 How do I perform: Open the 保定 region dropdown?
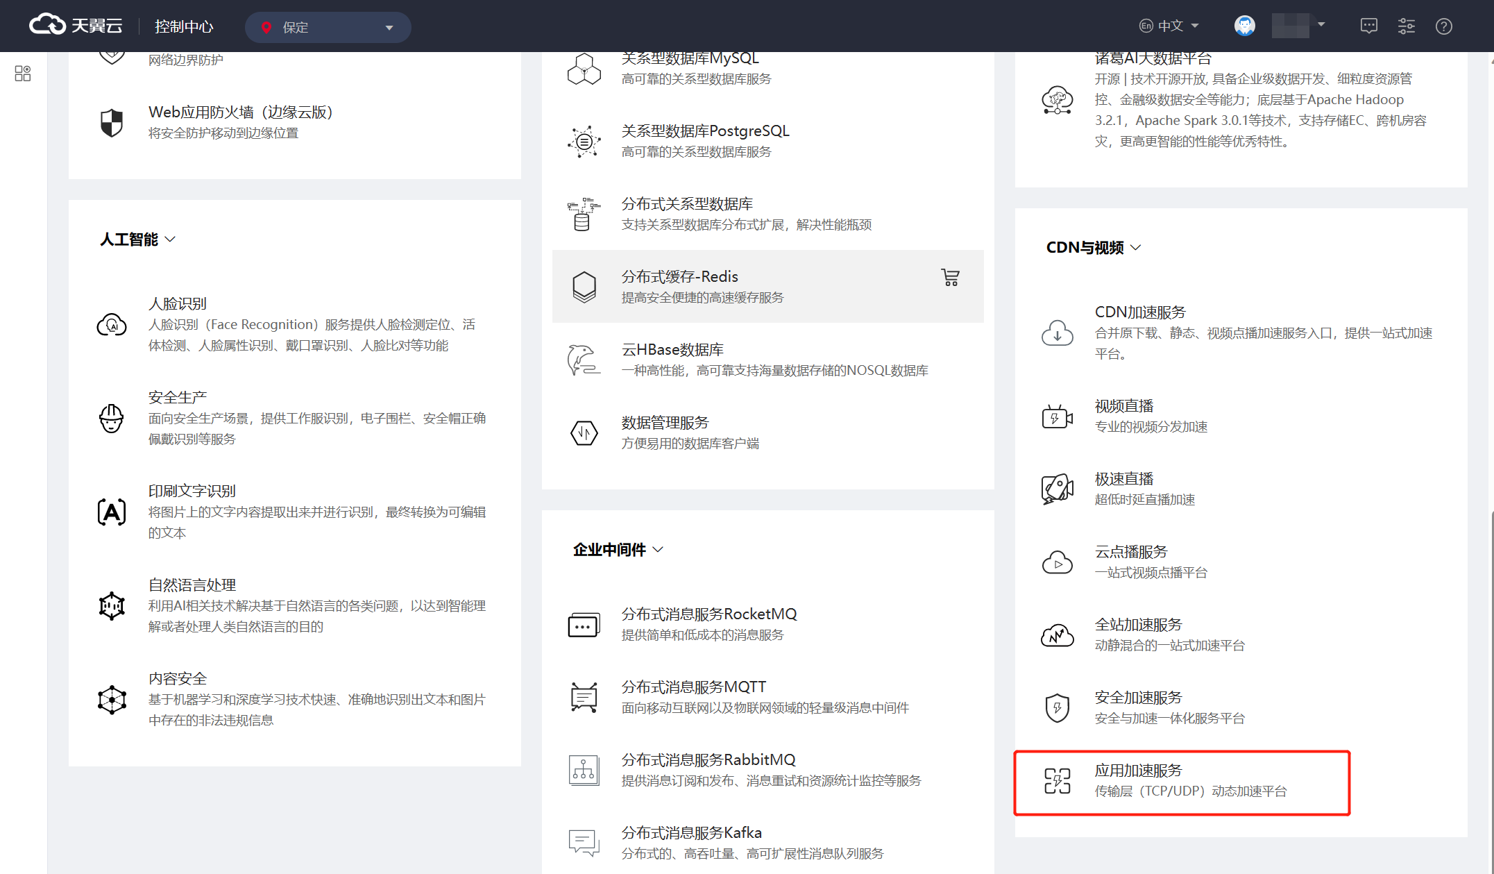pyautogui.click(x=328, y=27)
